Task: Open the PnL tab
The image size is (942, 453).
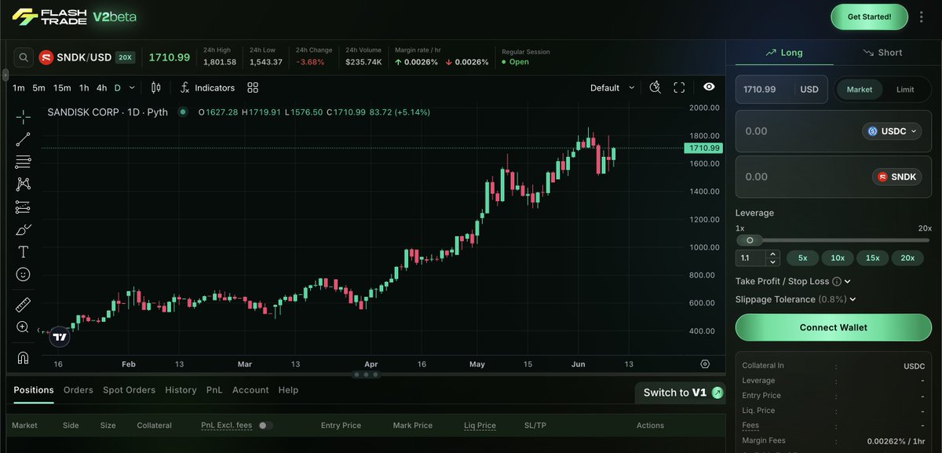Action: pyautogui.click(x=214, y=390)
